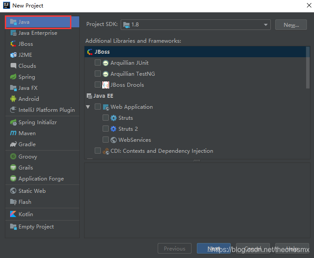
Task: Click the Struts 2 gear icon
Action: pos(113,129)
